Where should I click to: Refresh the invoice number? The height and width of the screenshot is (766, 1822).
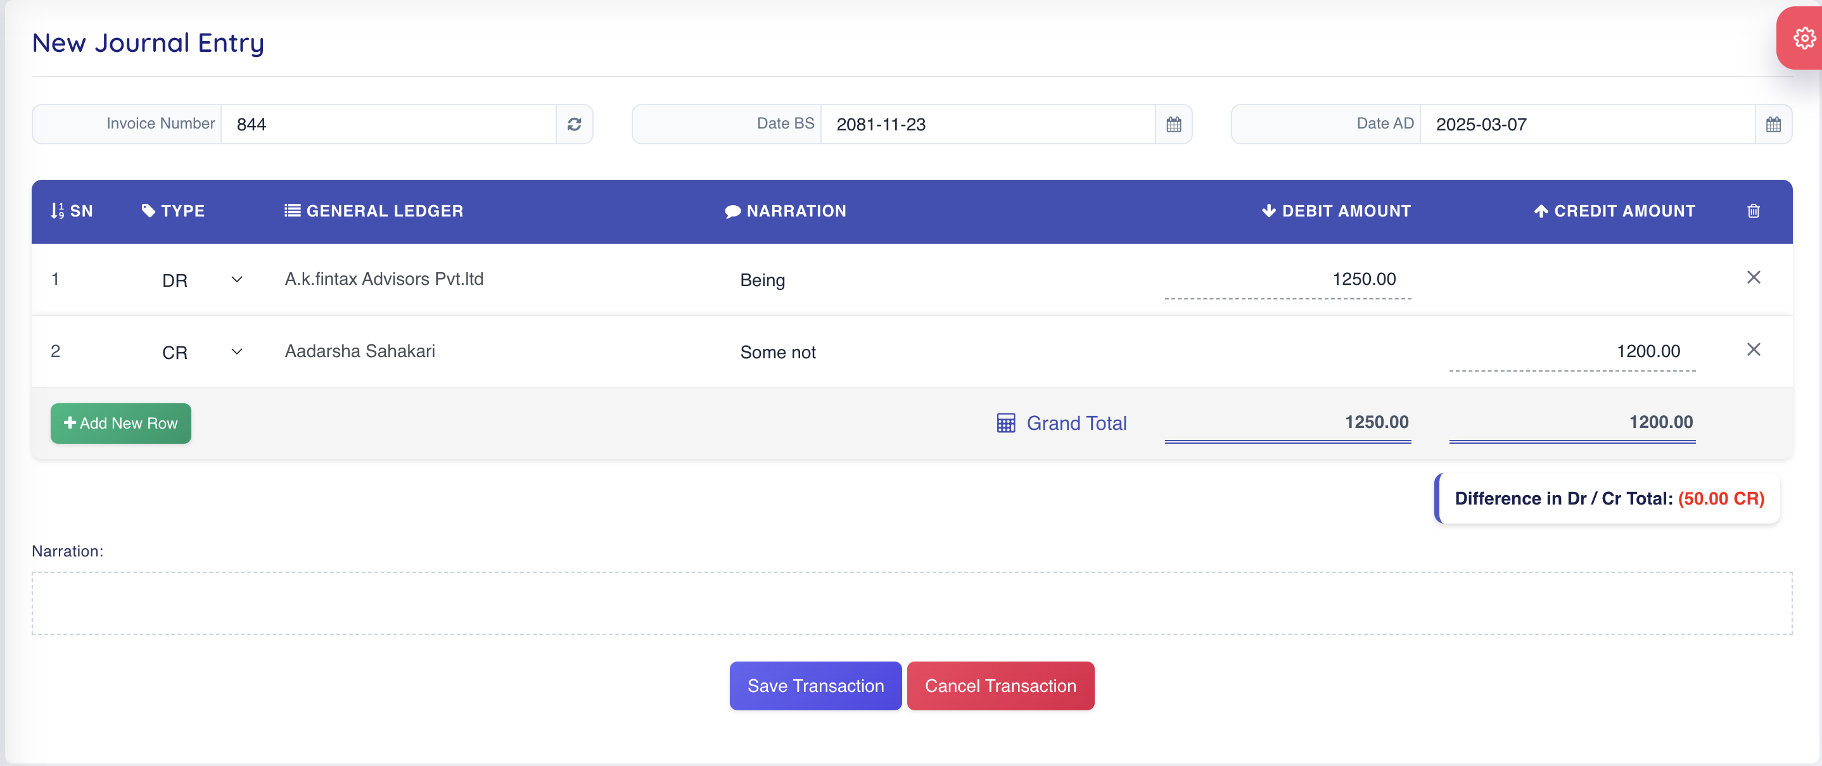tap(573, 124)
